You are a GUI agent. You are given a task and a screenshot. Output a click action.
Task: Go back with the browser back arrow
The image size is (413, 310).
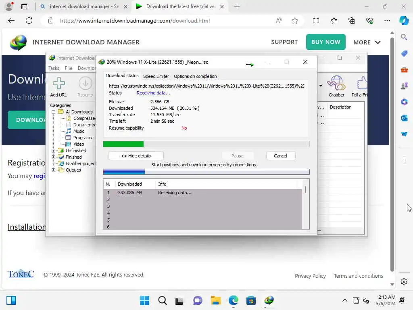11,21
